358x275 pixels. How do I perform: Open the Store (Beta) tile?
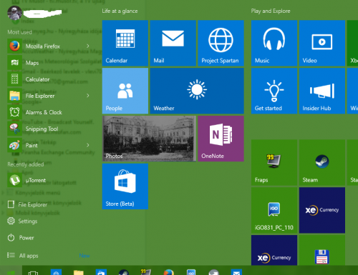tap(125, 186)
